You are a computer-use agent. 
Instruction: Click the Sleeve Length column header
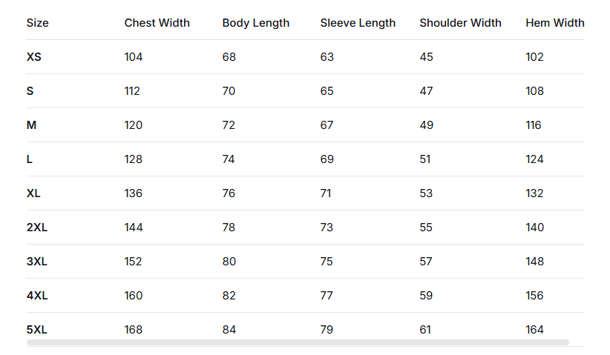tap(358, 23)
